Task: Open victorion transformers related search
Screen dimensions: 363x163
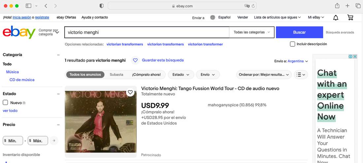Action: tap(166, 44)
